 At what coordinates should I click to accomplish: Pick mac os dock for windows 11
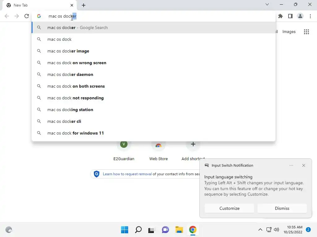click(x=154, y=133)
